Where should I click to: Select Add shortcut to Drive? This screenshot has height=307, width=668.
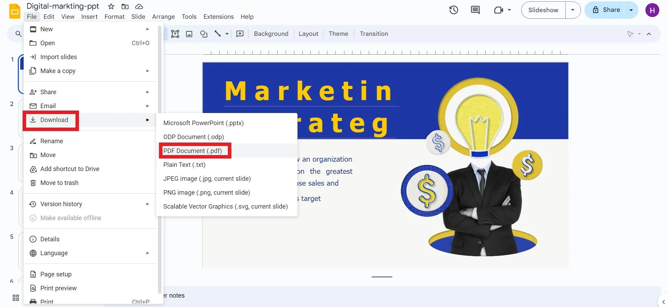click(90, 169)
